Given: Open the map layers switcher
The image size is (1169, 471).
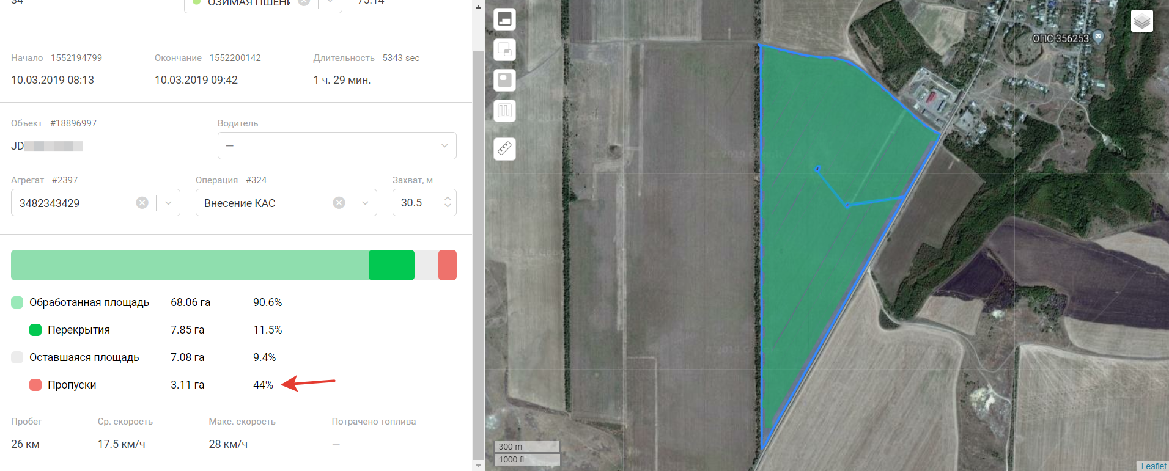Looking at the screenshot, I should (1141, 21).
